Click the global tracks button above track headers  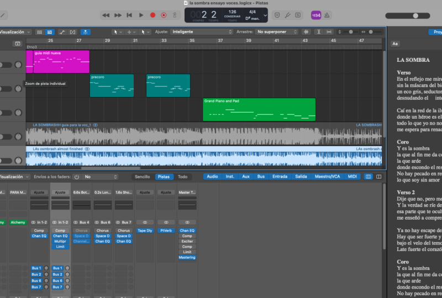click(x=18, y=44)
